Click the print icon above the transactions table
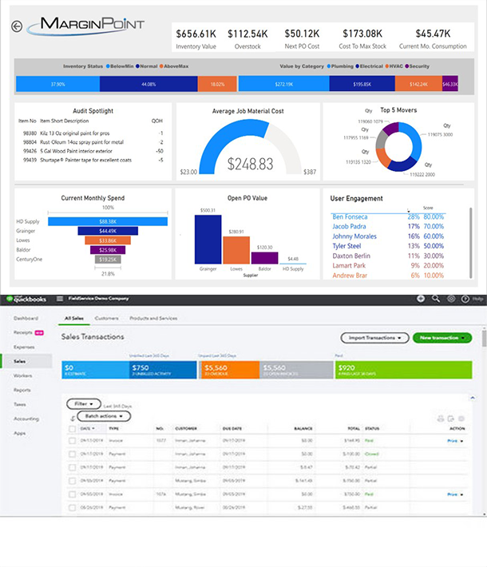Screen dimensions: 487x567 [441, 418]
